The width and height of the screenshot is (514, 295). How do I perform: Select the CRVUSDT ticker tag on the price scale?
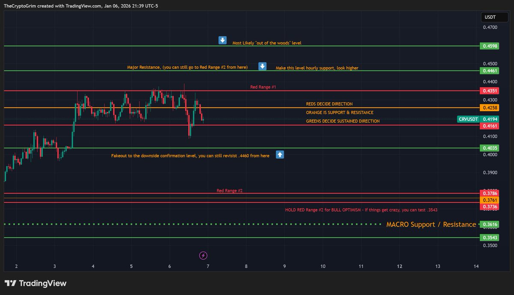pos(469,119)
